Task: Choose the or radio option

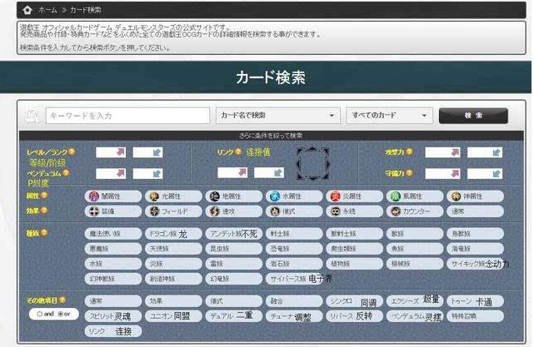Action: 61,314
